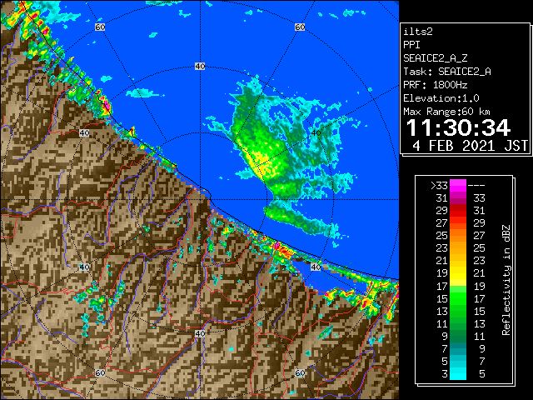Select the '60' range label in the northeast
Image resolution: width=533 pixels, height=400 pixels.
(x=300, y=27)
